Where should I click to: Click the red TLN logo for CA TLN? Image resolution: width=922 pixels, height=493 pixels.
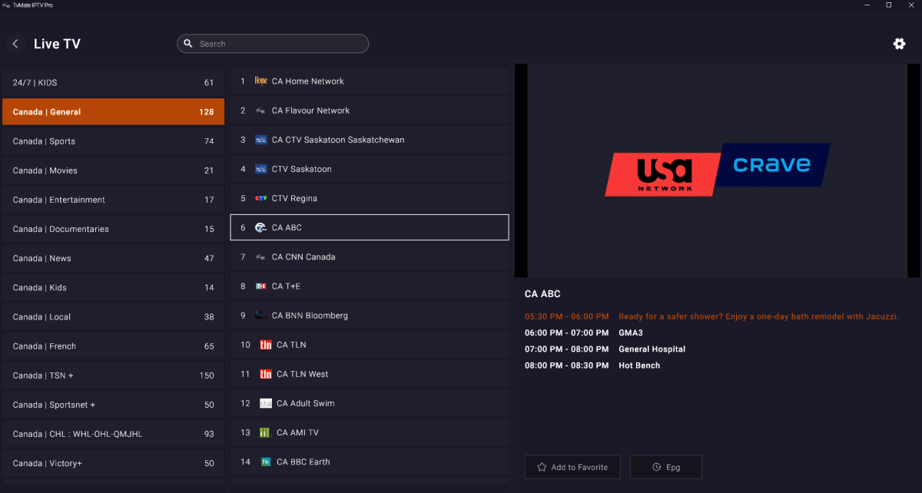point(266,345)
